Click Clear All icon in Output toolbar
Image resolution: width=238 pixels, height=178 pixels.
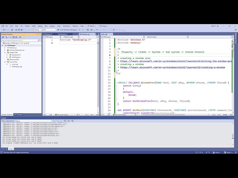point(65,121)
